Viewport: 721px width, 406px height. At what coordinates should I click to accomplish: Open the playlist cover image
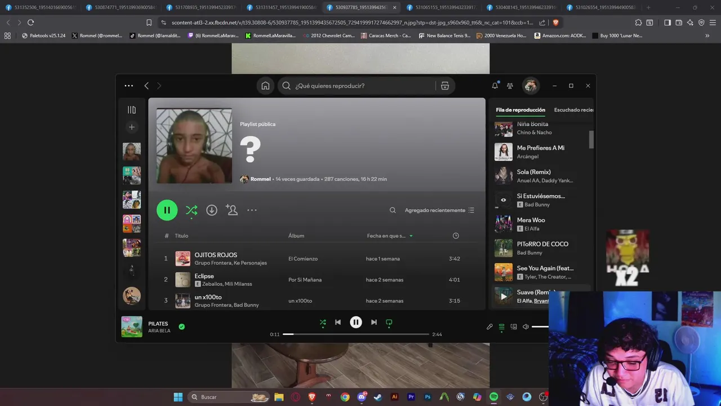click(194, 145)
